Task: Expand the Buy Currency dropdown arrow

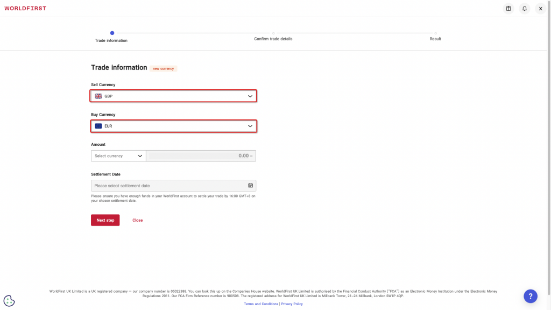Action: (x=250, y=126)
